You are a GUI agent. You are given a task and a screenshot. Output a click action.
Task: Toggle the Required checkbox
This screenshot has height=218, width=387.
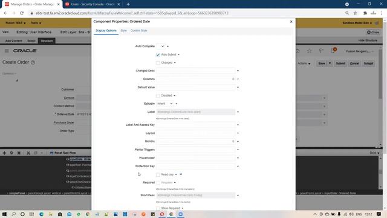tap(158, 183)
